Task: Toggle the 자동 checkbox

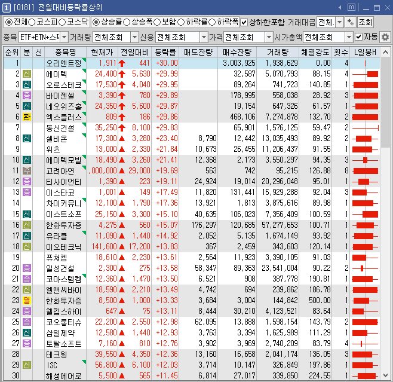Action: [359, 37]
